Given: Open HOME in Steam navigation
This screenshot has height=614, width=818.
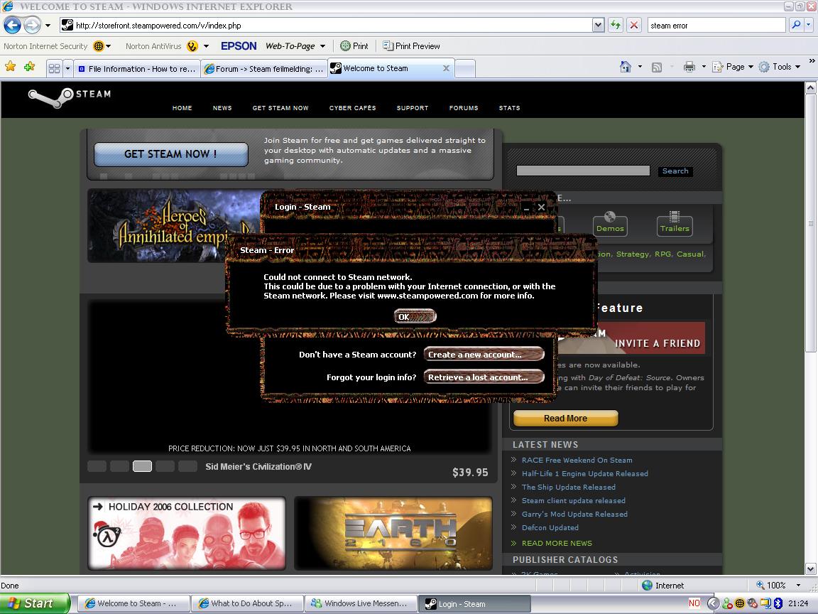Looking at the screenshot, I should pyautogui.click(x=182, y=108).
